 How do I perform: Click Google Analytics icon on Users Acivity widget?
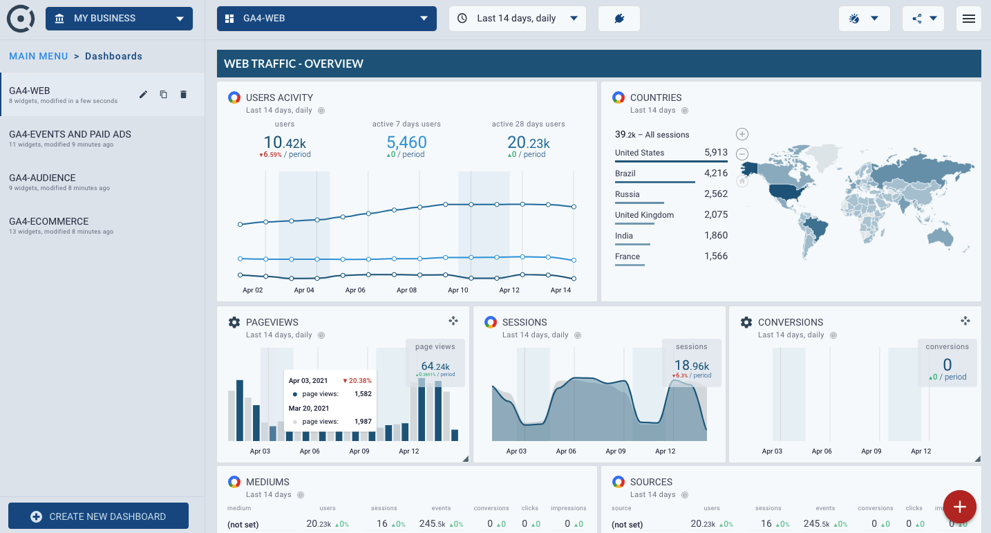coord(234,97)
